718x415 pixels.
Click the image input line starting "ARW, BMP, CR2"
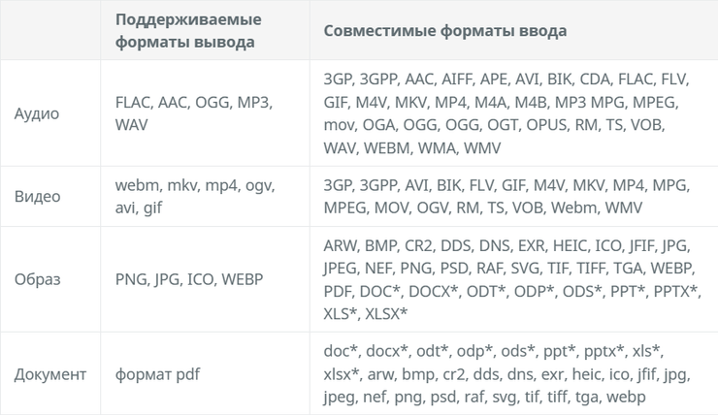(x=506, y=245)
